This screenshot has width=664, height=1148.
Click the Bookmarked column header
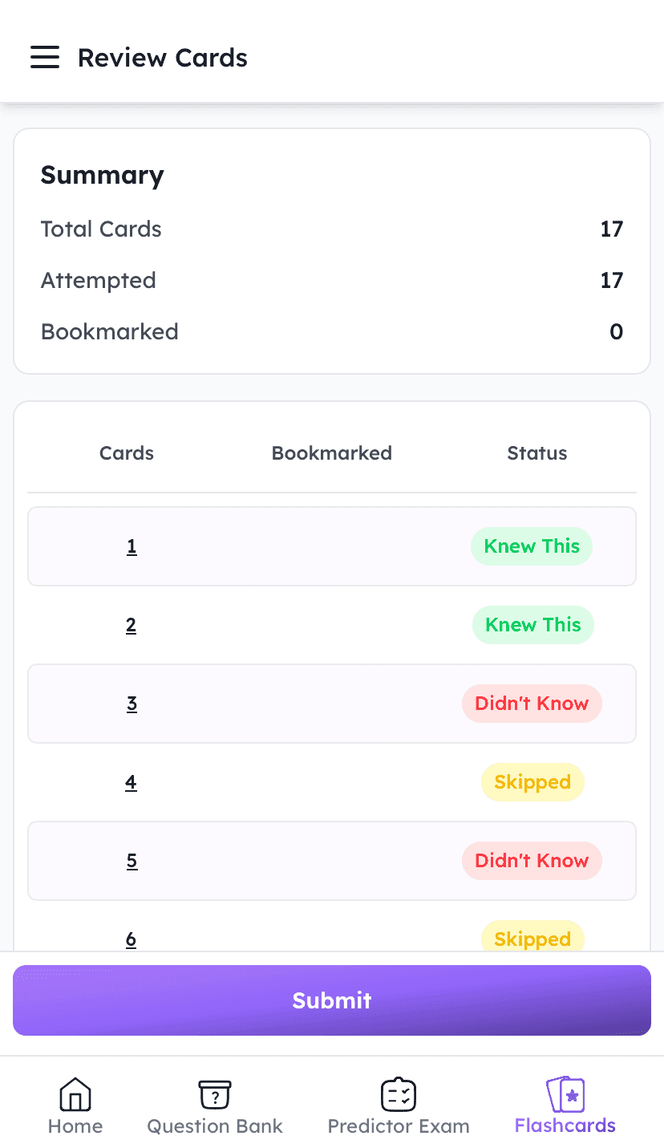point(332,452)
